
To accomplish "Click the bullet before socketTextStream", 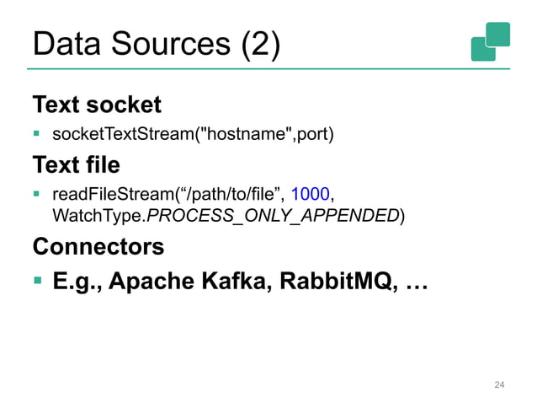I will pyautogui.click(x=38, y=134).
